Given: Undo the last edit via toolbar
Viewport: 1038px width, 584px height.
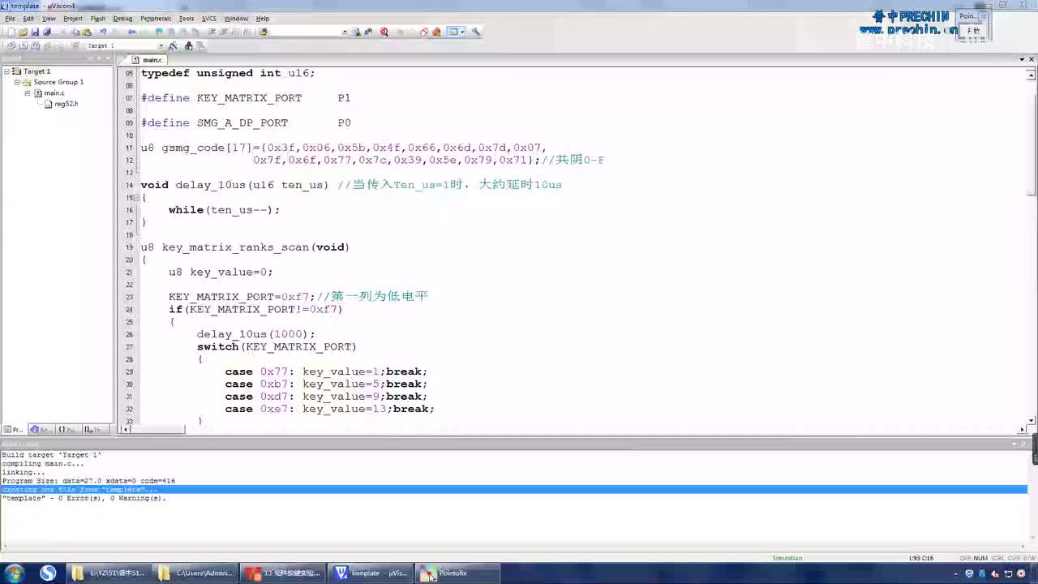Looking at the screenshot, I should tap(103, 32).
